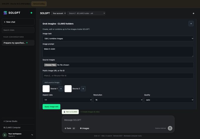This screenshot has width=200, height=139.
Task: Click the Image prompt text area
Action: [x=118, y=52]
